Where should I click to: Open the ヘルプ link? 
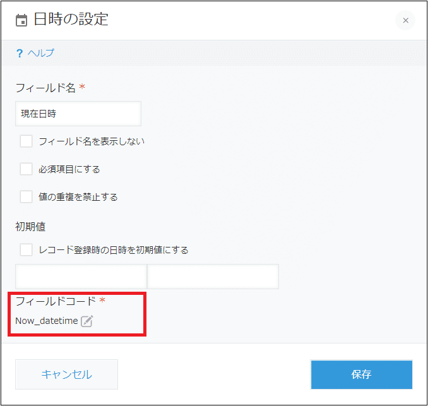(x=41, y=53)
